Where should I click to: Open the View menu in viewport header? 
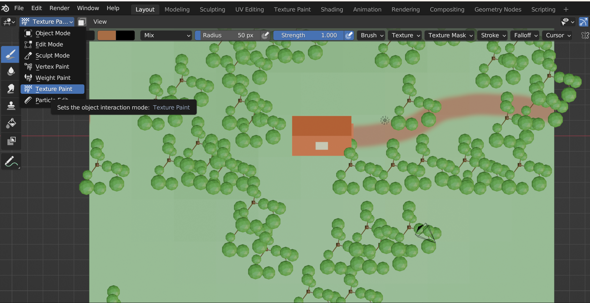click(x=100, y=22)
